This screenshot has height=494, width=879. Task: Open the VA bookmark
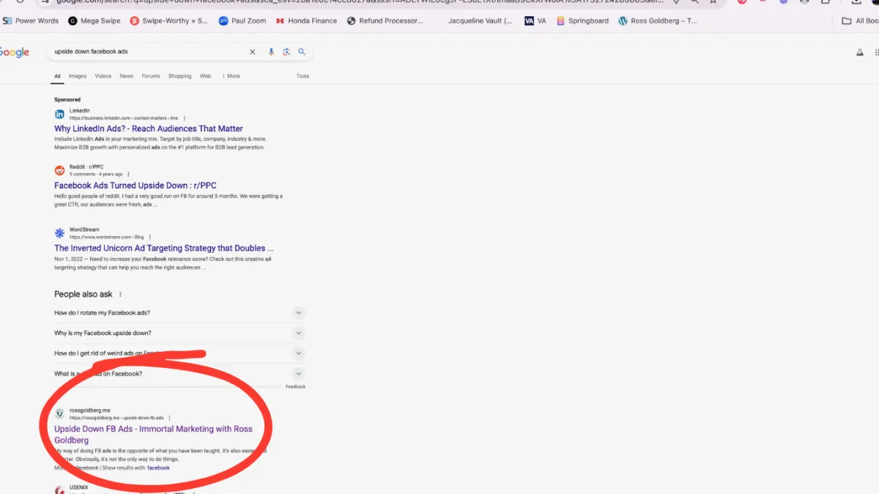tap(535, 21)
